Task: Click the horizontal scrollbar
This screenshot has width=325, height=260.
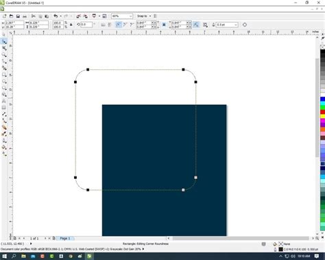Action: [x=241, y=238]
